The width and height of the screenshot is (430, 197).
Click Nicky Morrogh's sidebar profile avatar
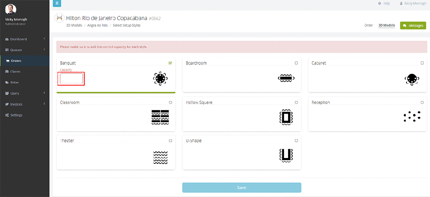click(10, 9)
